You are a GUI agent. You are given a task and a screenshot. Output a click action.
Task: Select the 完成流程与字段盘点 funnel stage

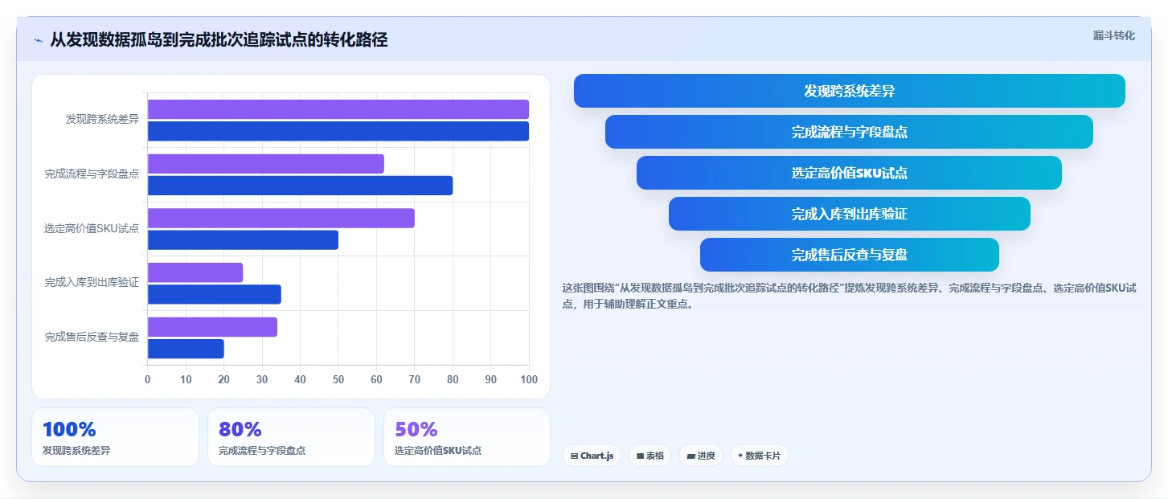click(x=849, y=132)
